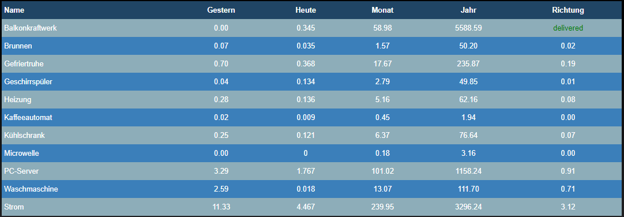This screenshot has width=624, height=217.
Task: Click the Gestern column header
Action: 221,10
